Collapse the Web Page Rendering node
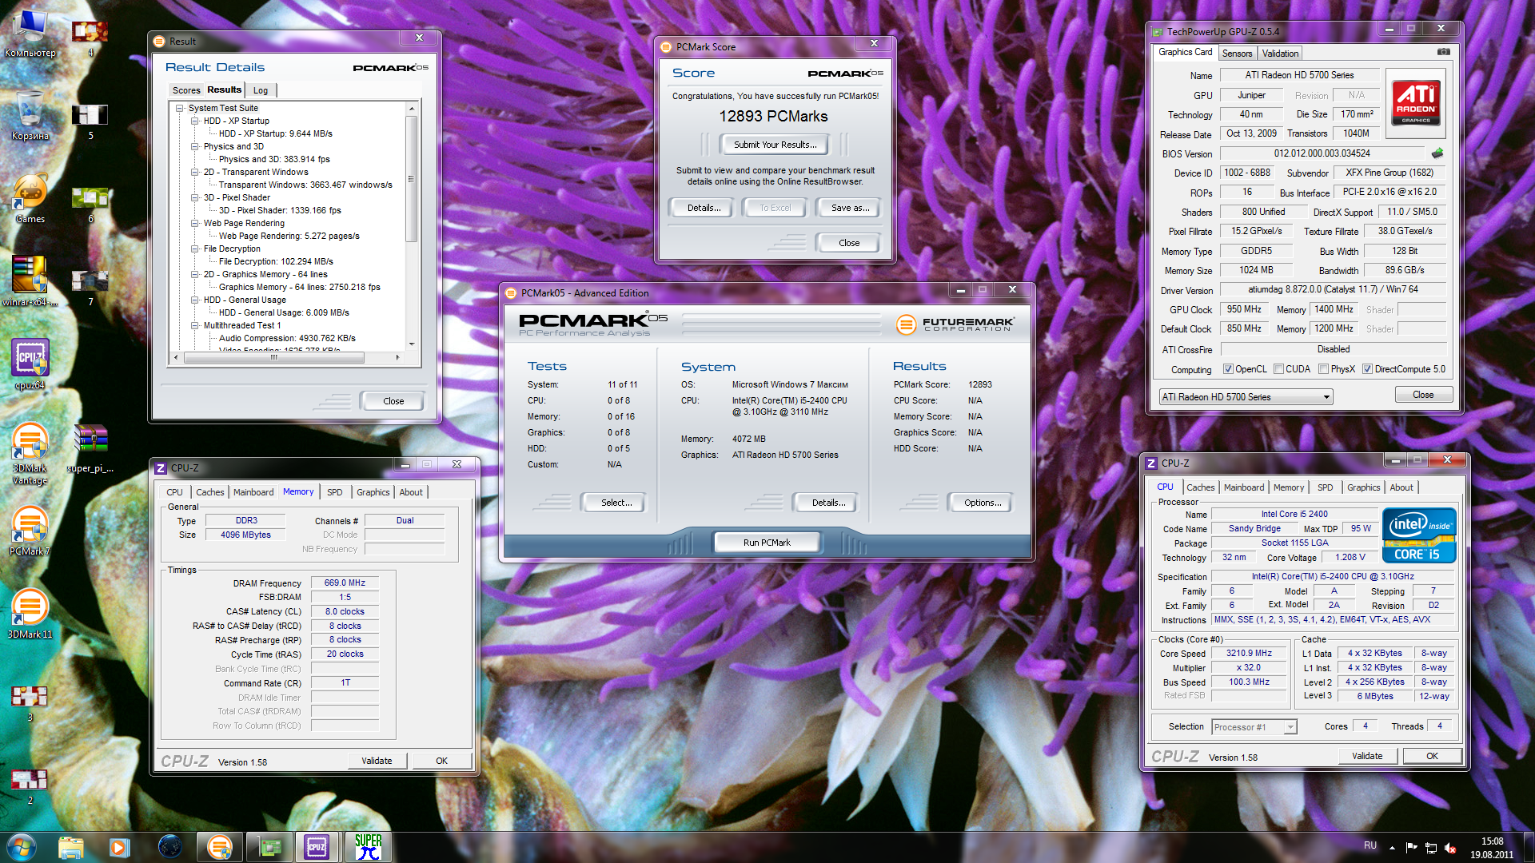Viewport: 1535px width, 863px height. 195,223
